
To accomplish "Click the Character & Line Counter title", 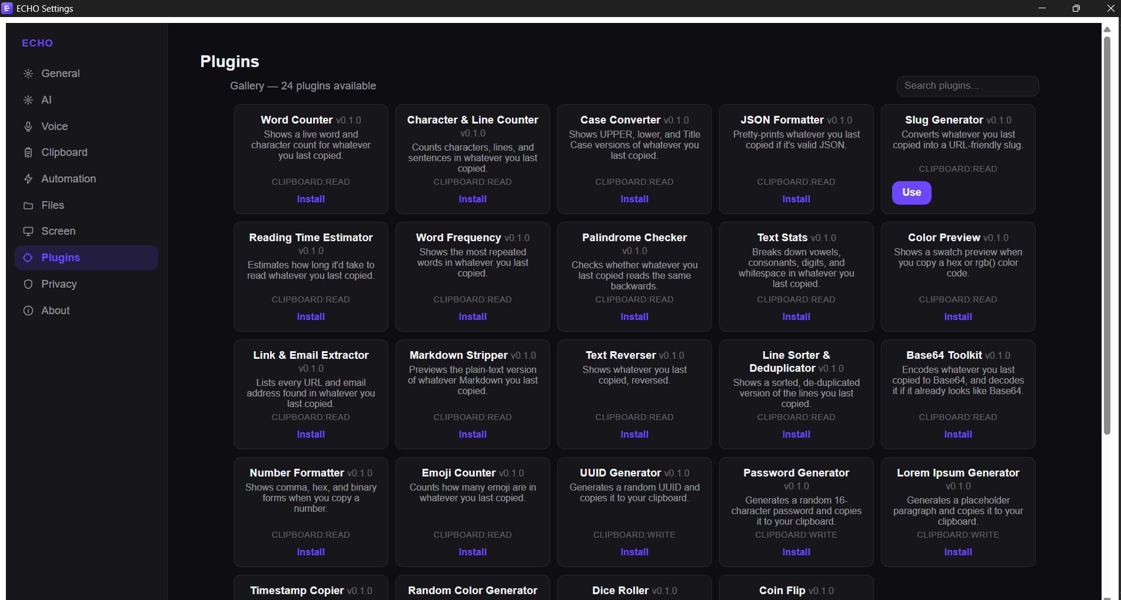I will pyautogui.click(x=473, y=120).
